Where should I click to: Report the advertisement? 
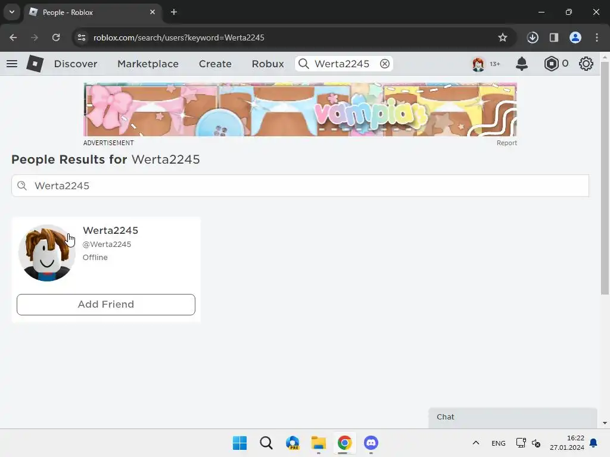(506, 143)
